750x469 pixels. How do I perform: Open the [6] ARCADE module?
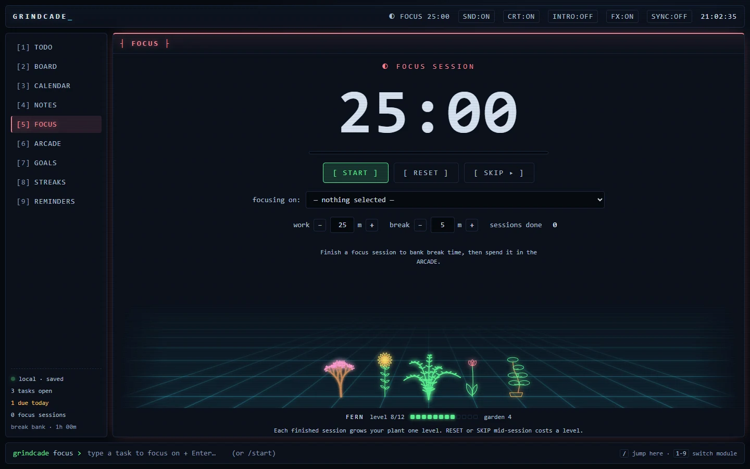(56, 144)
